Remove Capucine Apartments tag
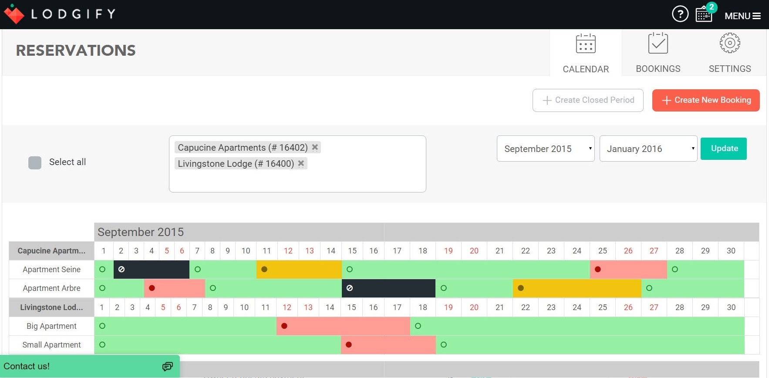 coord(315,147)
